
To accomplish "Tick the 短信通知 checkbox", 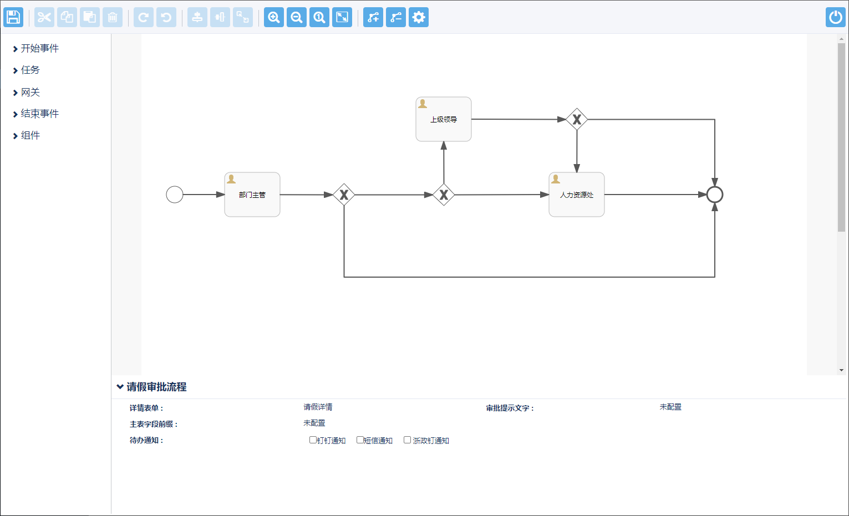I will pyautogui.click(x=360, y=440).
